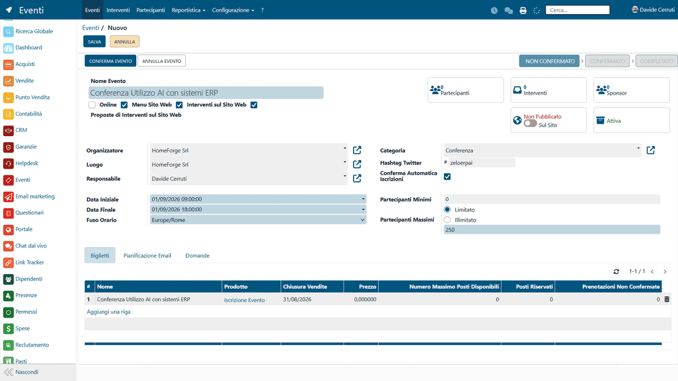Open Portale module in sidebar
Viewport: 678px width, 381px height.
click(18, 229)
